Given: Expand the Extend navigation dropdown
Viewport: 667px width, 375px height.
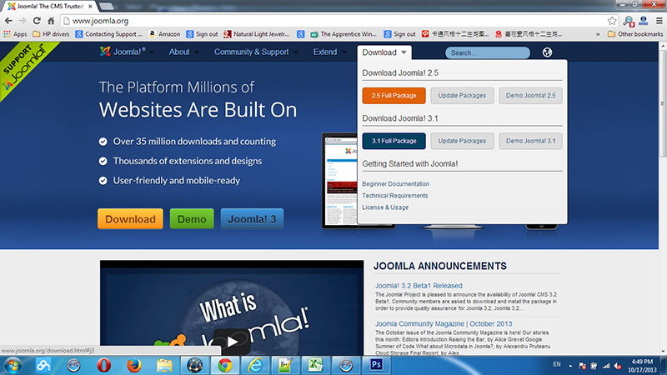Looking at the screenshot, I should click(344, 52).
